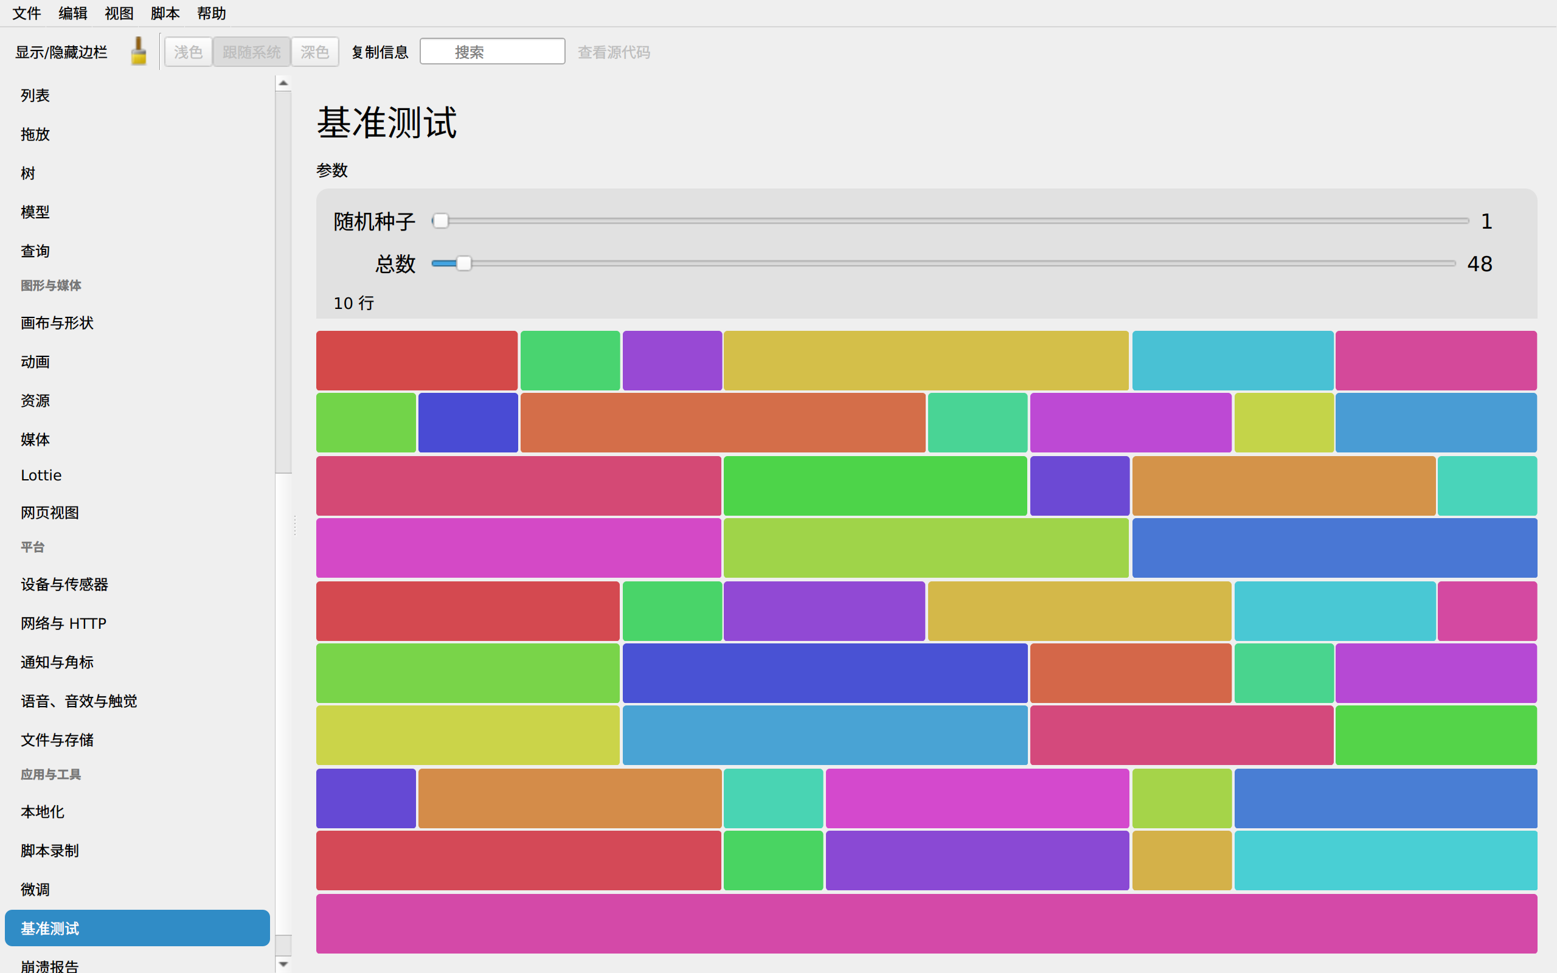The image size is (1557, 973).
Task: Open the 脚本 menu
Action: [165, 13]
